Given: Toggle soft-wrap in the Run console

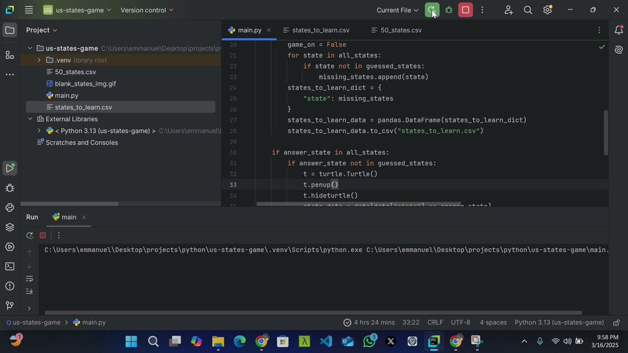Looking at the screenshot, I should (x=29, y=279).
